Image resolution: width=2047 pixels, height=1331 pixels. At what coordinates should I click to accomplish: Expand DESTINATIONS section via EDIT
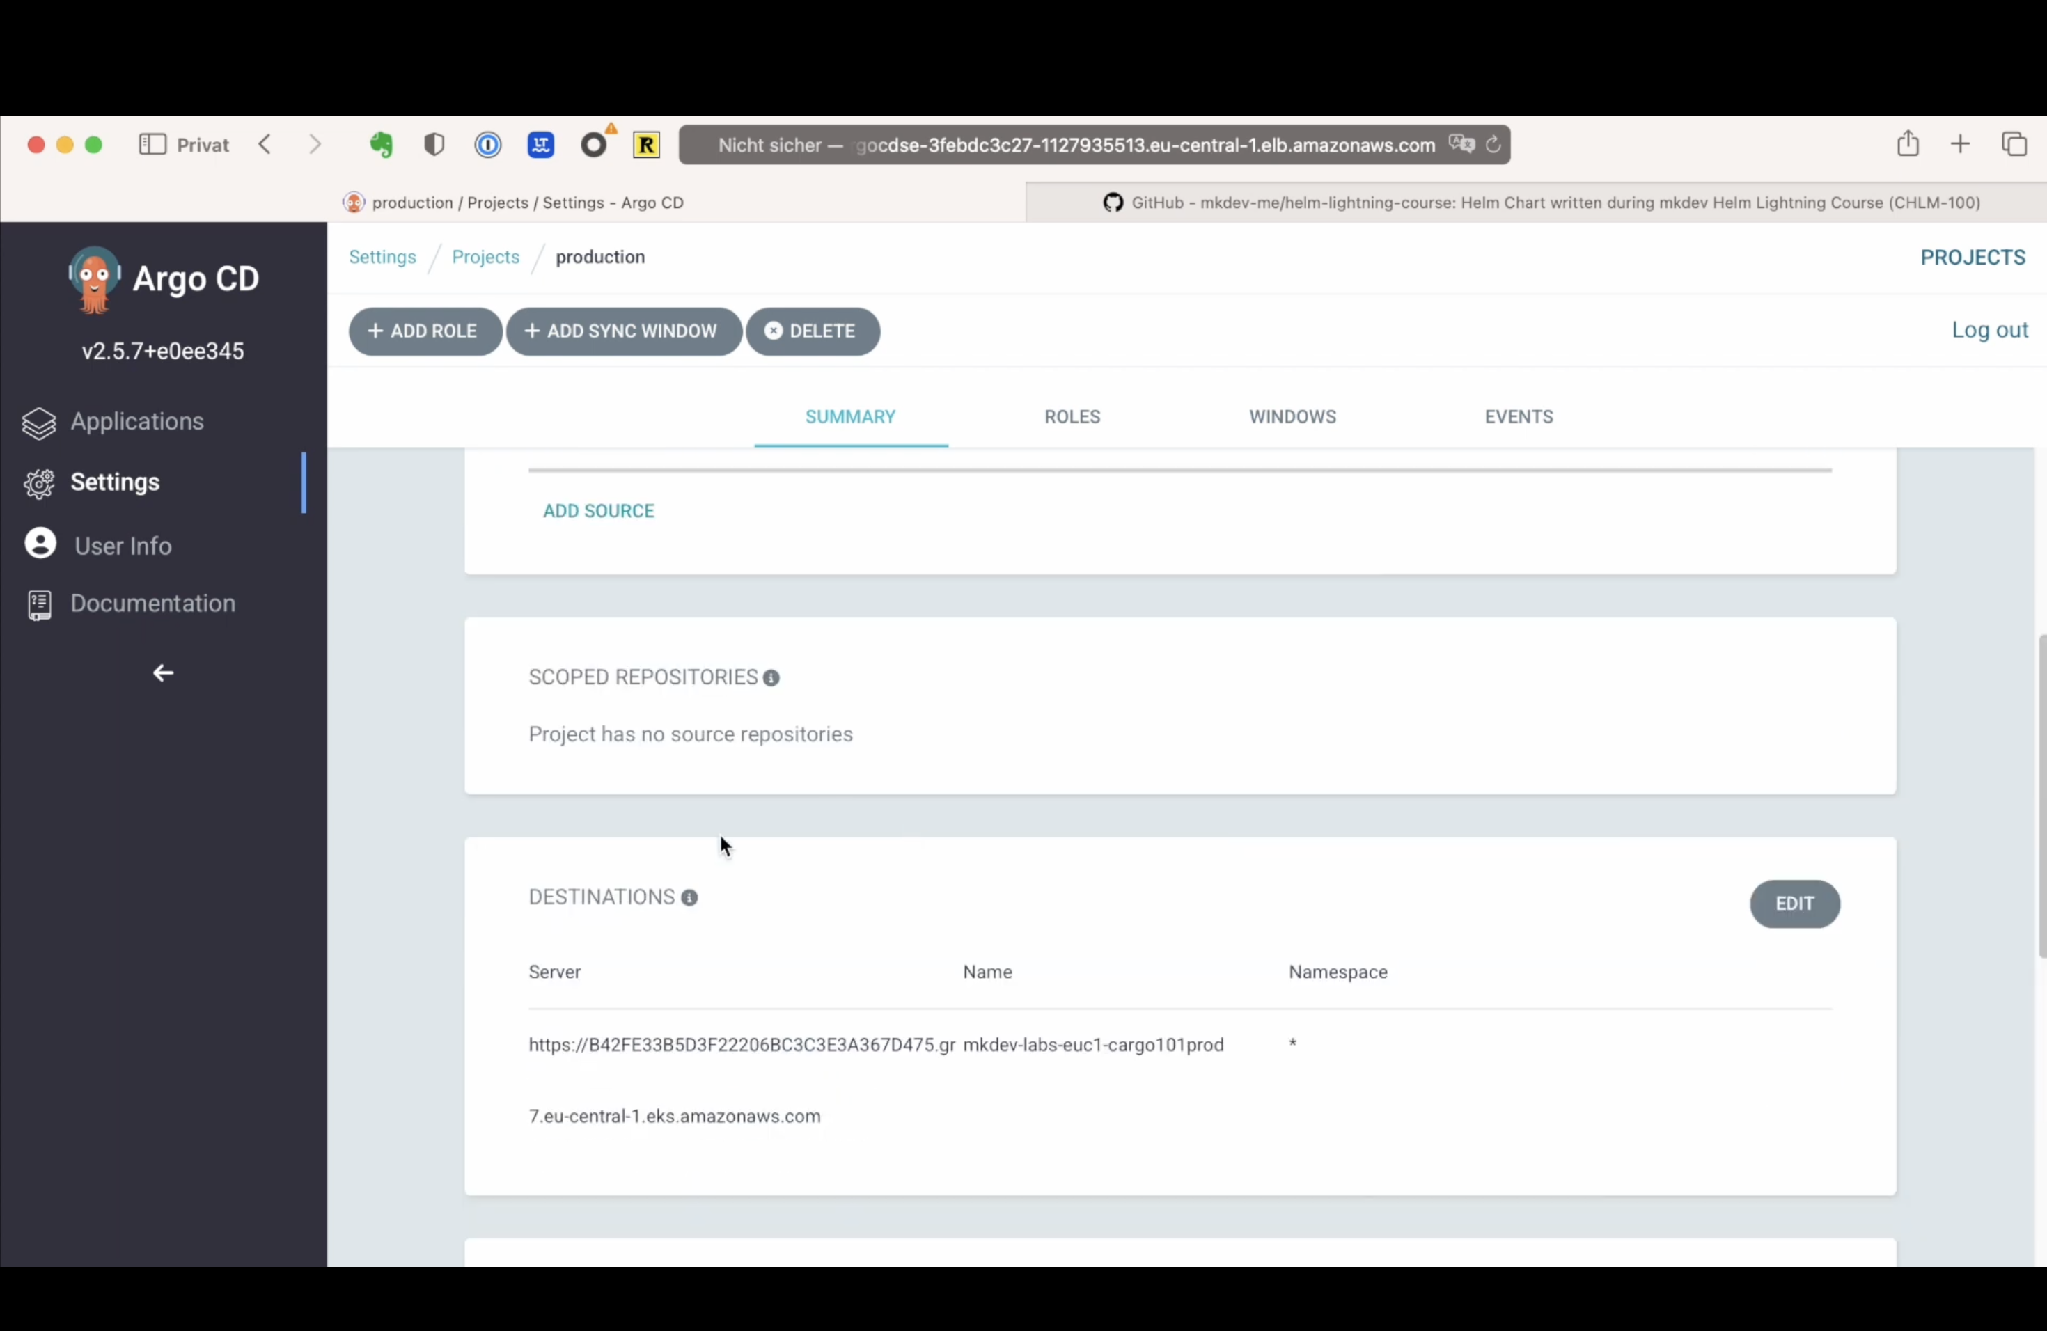(x=1794, y=903)
